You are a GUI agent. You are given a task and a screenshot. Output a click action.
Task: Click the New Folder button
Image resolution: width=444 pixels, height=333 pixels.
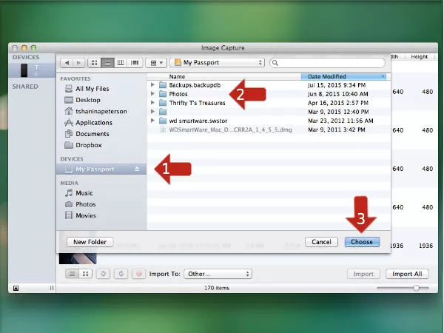tap(89, 242)
